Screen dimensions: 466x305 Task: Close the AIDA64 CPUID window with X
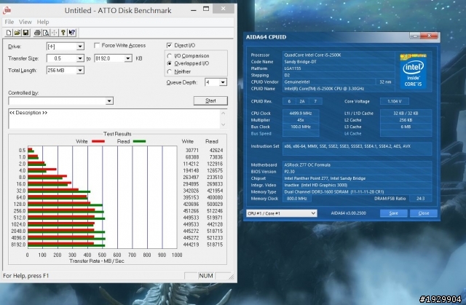[429, 36]
